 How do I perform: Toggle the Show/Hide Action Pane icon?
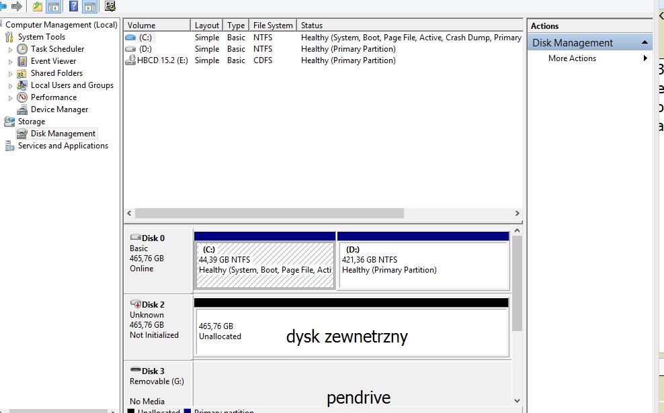click(90, 6)
